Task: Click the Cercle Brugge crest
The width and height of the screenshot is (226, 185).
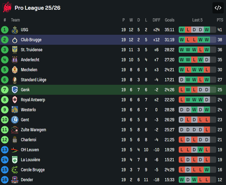Action: coord(15,170)
